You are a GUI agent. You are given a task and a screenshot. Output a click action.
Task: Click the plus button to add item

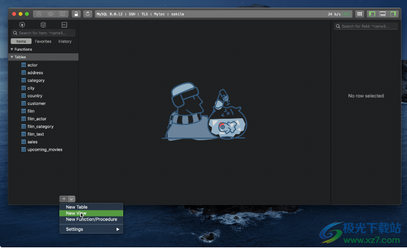coord(64,199)
